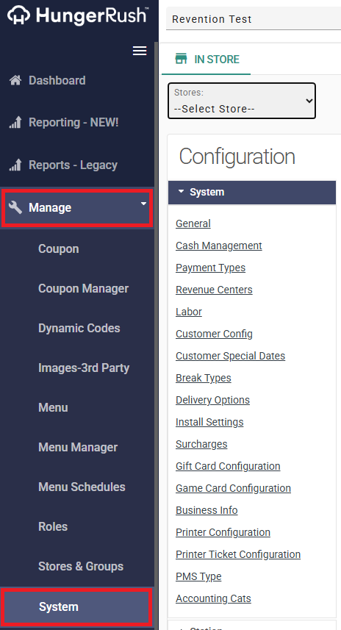The image size is (341, 630).
Task: Select Dynamic Codes under Manage
Action: click(79, 329)
